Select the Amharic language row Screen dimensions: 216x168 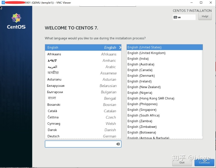tap(83, 60)
